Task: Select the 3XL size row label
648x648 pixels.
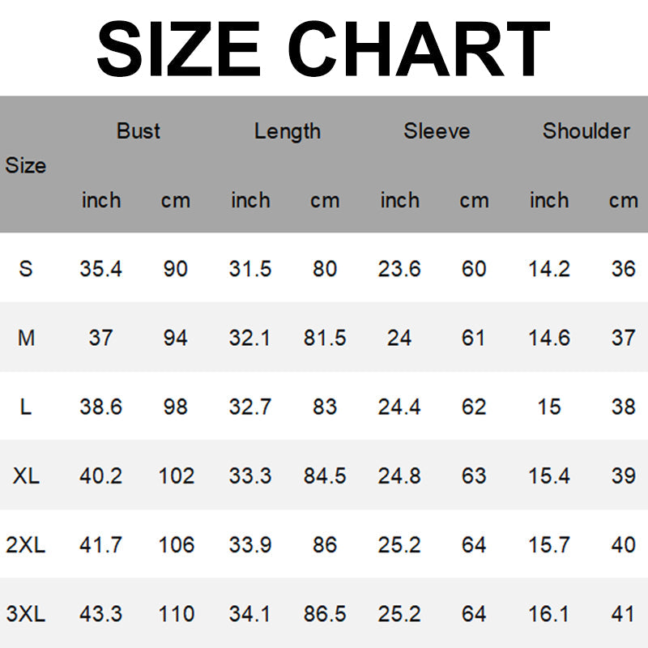Action: tap(26, 615)
